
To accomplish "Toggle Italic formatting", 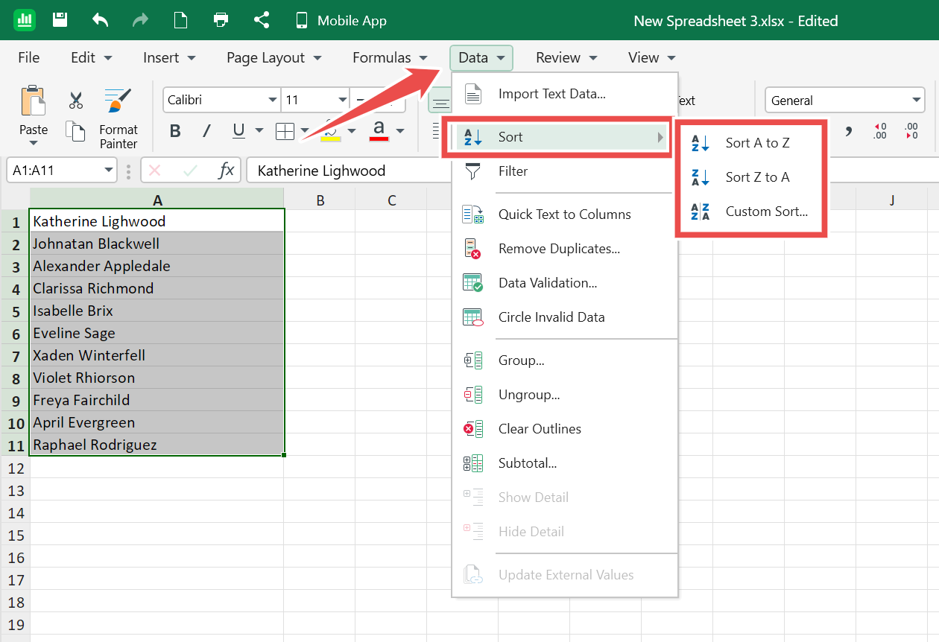I will click(207, 132).
